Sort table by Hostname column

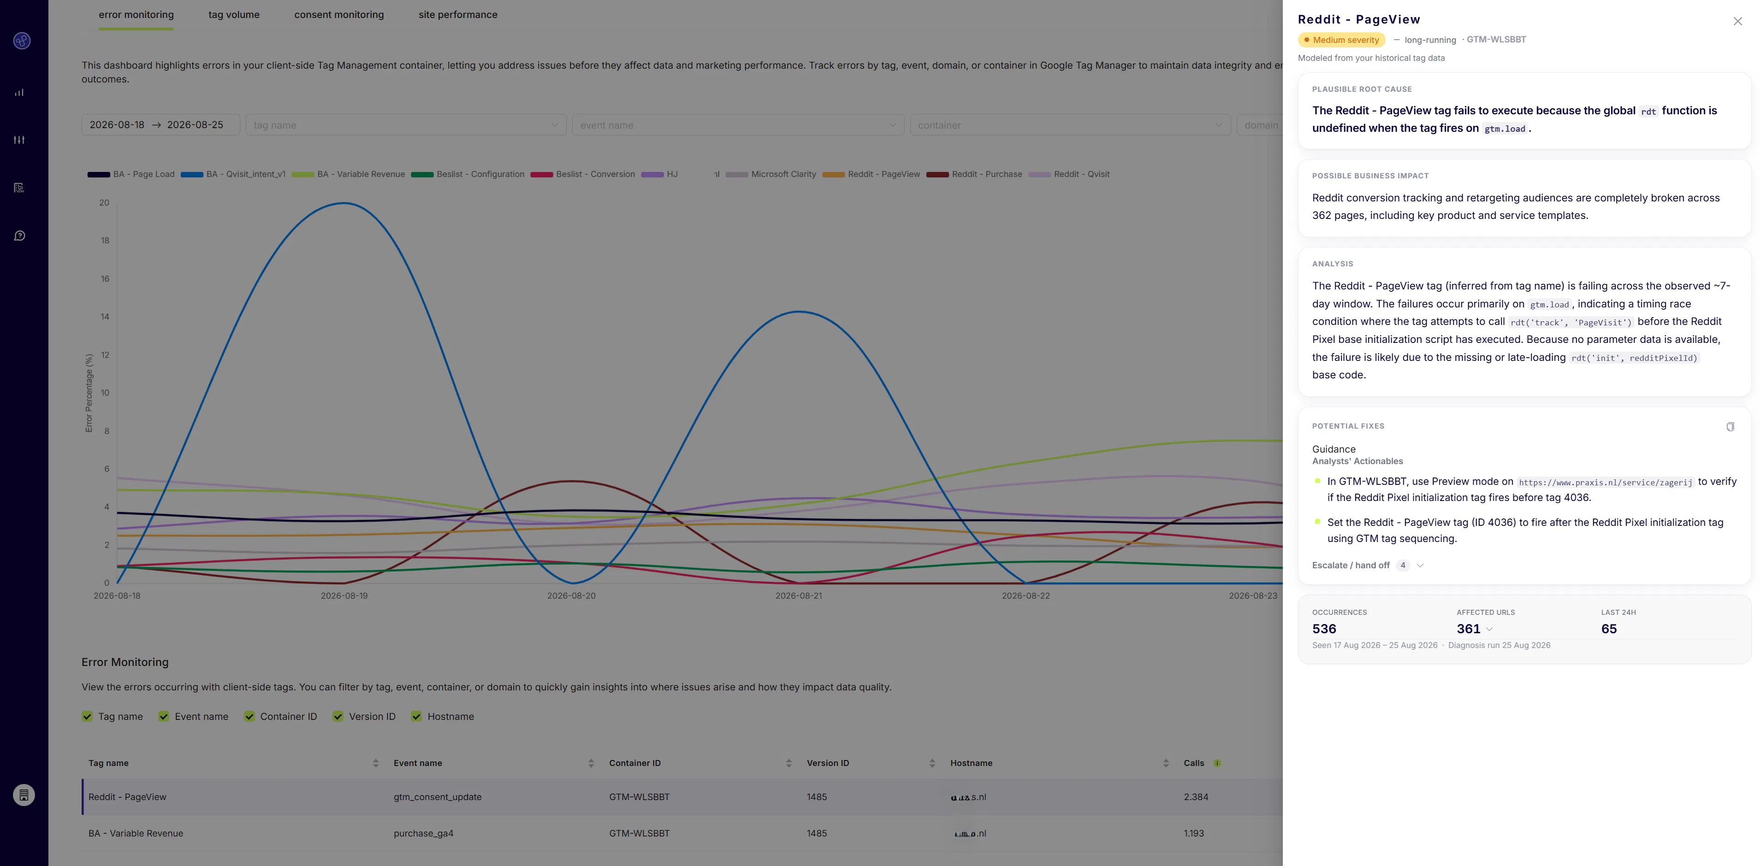point(1166,764)
